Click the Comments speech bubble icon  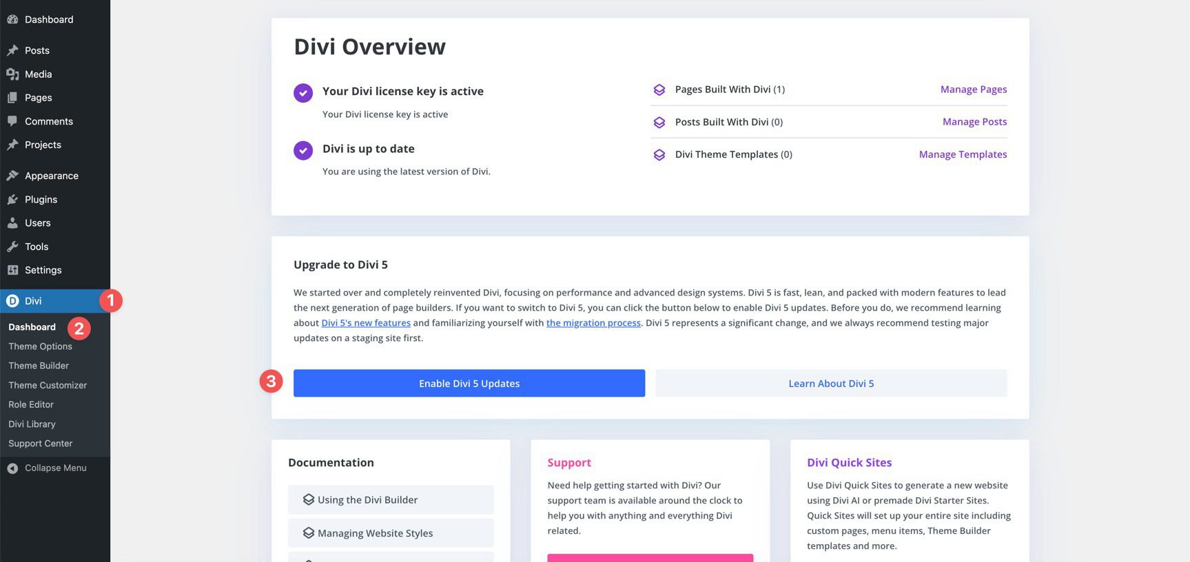[x=12, y=121]
